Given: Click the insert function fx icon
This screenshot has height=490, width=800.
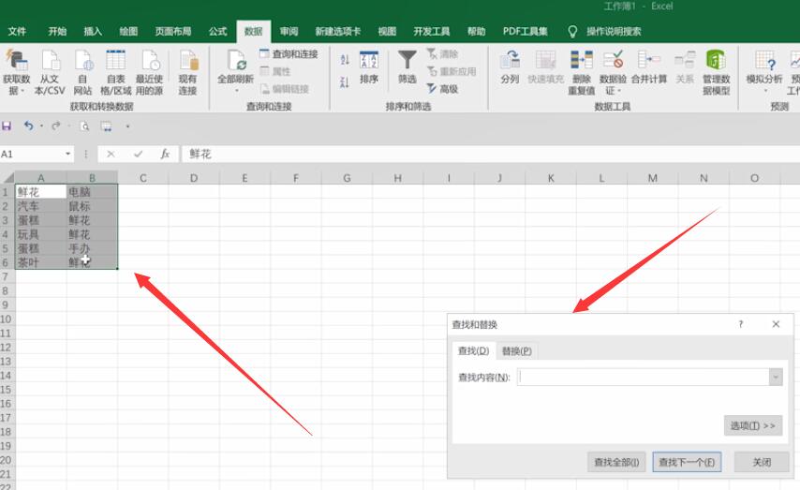Looking at the screenshot, I should tap(165, 154).
